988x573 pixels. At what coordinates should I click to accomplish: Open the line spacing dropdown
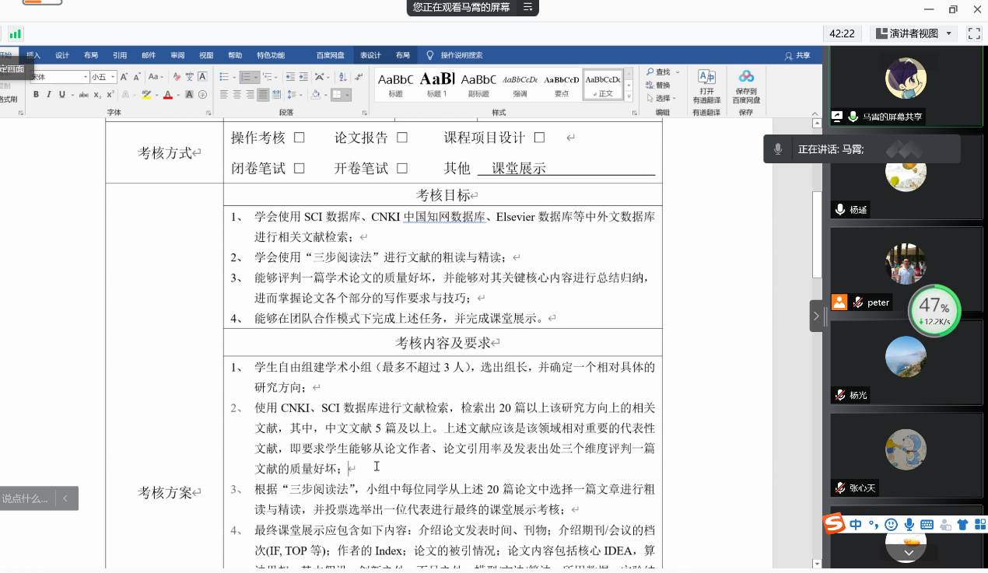tap(295, 95)
